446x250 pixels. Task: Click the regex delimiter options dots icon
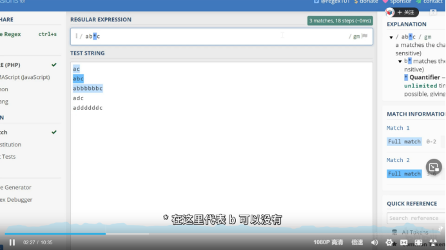coord(76,36)
